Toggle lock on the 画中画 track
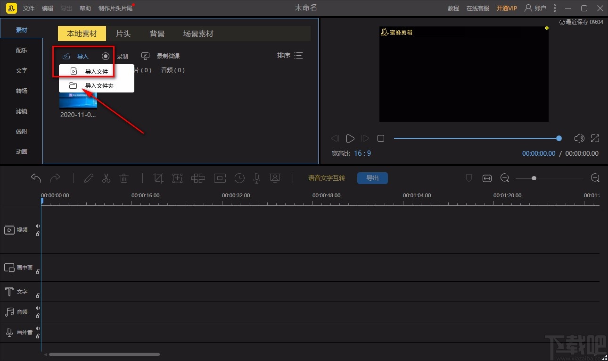Screen dimensions: 608x361 pos(38,271)
